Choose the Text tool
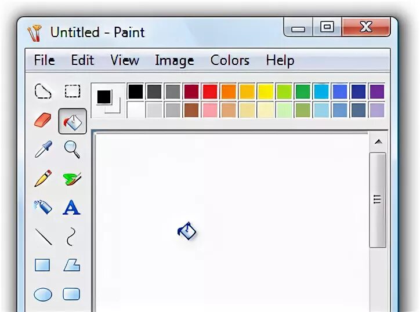 (x=71, y=207)
